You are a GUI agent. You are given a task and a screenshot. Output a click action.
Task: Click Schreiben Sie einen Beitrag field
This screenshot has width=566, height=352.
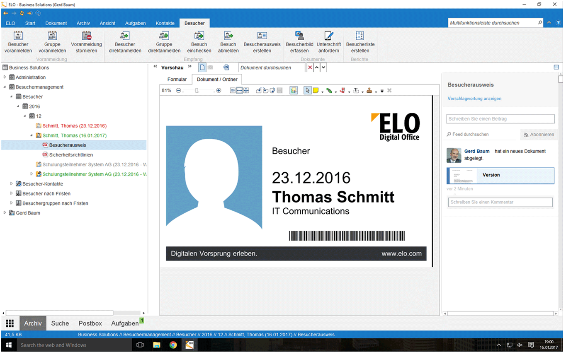click(500, 119)
